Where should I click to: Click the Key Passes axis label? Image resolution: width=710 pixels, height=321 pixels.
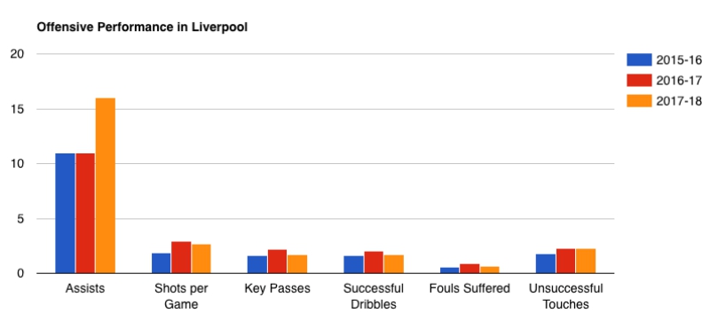click(277, 288)
